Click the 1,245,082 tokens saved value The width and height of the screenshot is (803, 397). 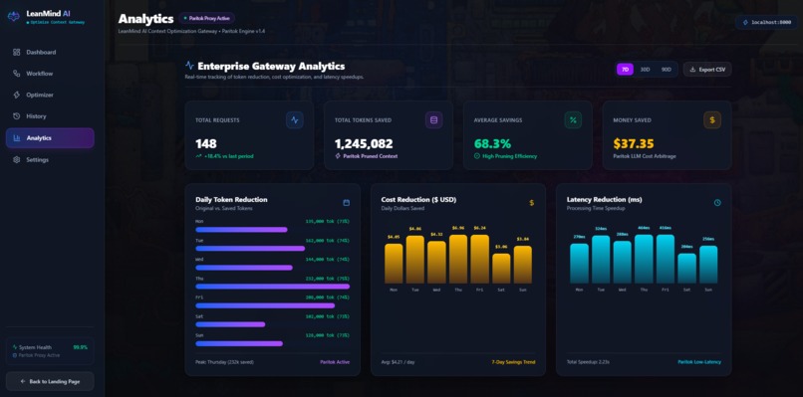364,143
